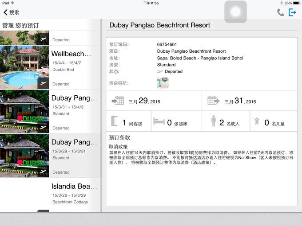302x226 pixels.
Task: Tap the child guest icon
Action: coord(257,121)
